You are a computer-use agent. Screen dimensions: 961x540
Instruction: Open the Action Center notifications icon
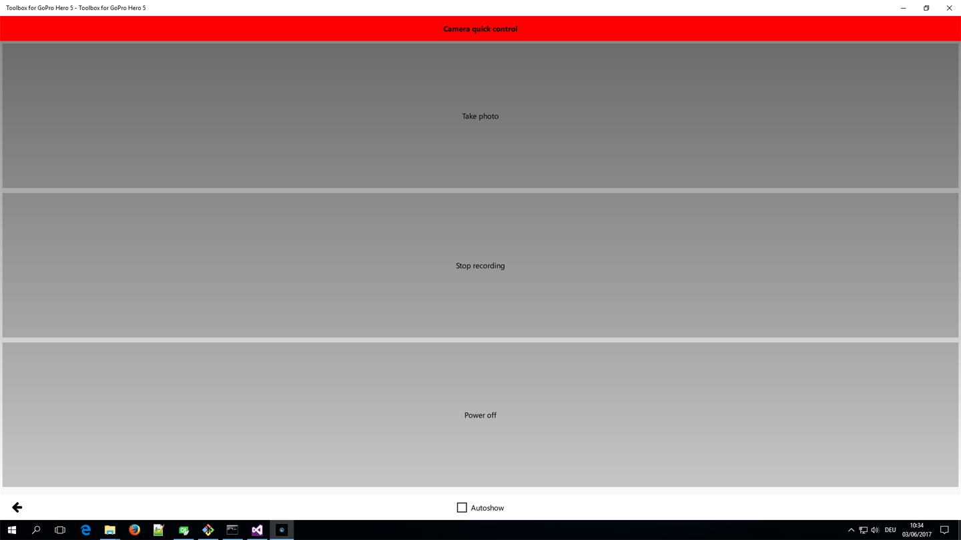944,530
